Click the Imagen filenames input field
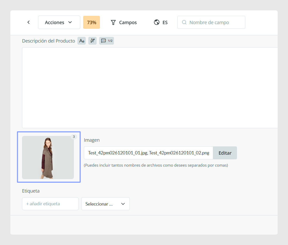 pos(148,153)
